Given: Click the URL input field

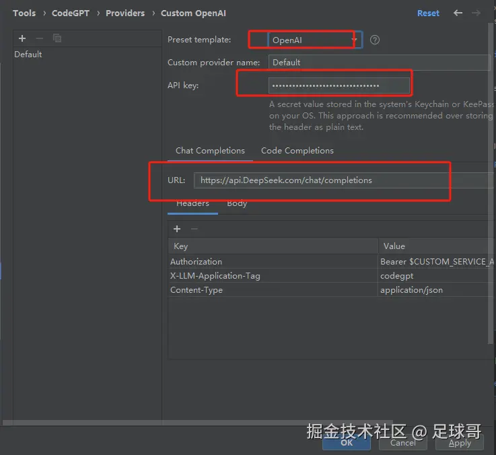Looking at the screenshot, I should [344, 180].
